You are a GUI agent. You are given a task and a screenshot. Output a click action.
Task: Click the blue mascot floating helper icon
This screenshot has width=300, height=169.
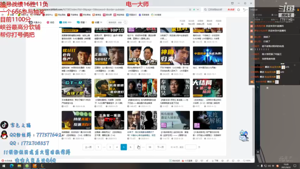[x=243, y=136]
